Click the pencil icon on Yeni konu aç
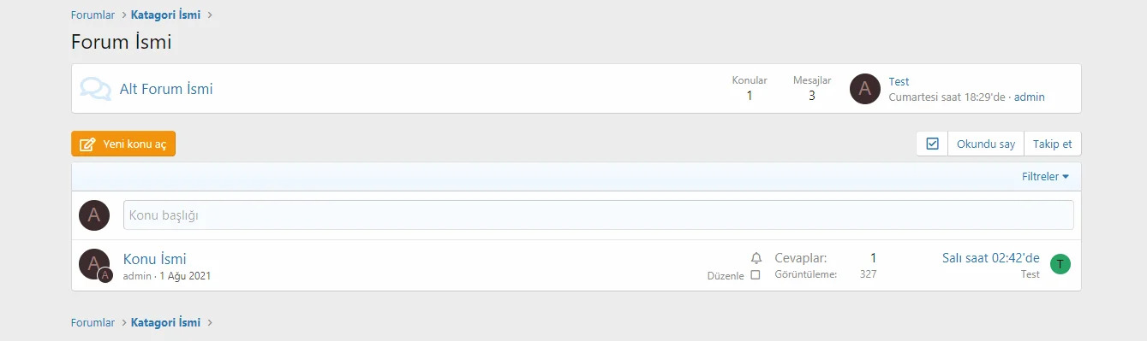This screenshot has width=1147, height=341. pos(87,144)
